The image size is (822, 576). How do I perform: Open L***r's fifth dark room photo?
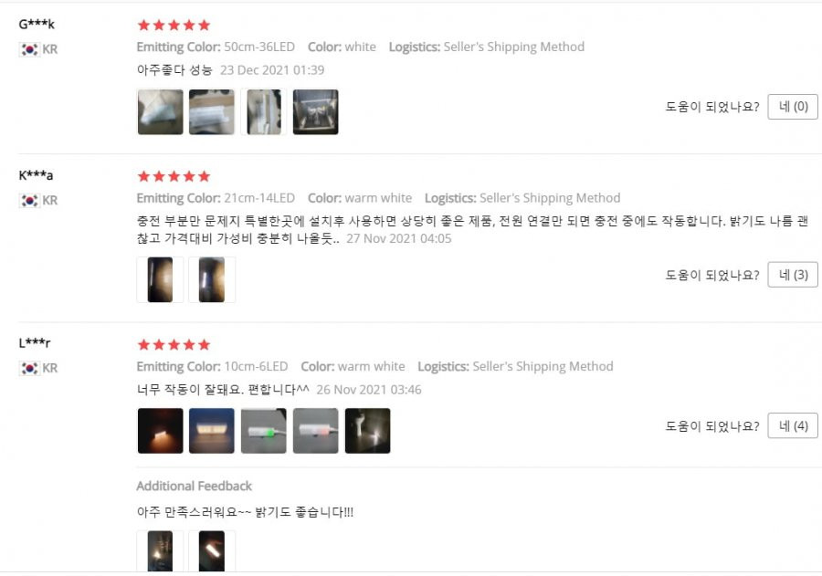tap(367, 431)
